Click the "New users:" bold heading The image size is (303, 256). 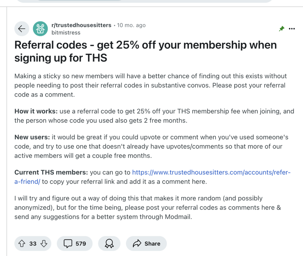[32, 137]
